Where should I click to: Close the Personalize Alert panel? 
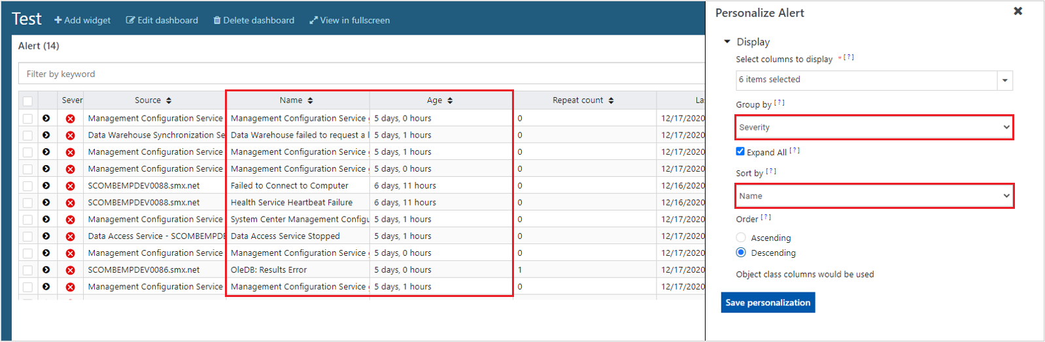click(1018, 11)
